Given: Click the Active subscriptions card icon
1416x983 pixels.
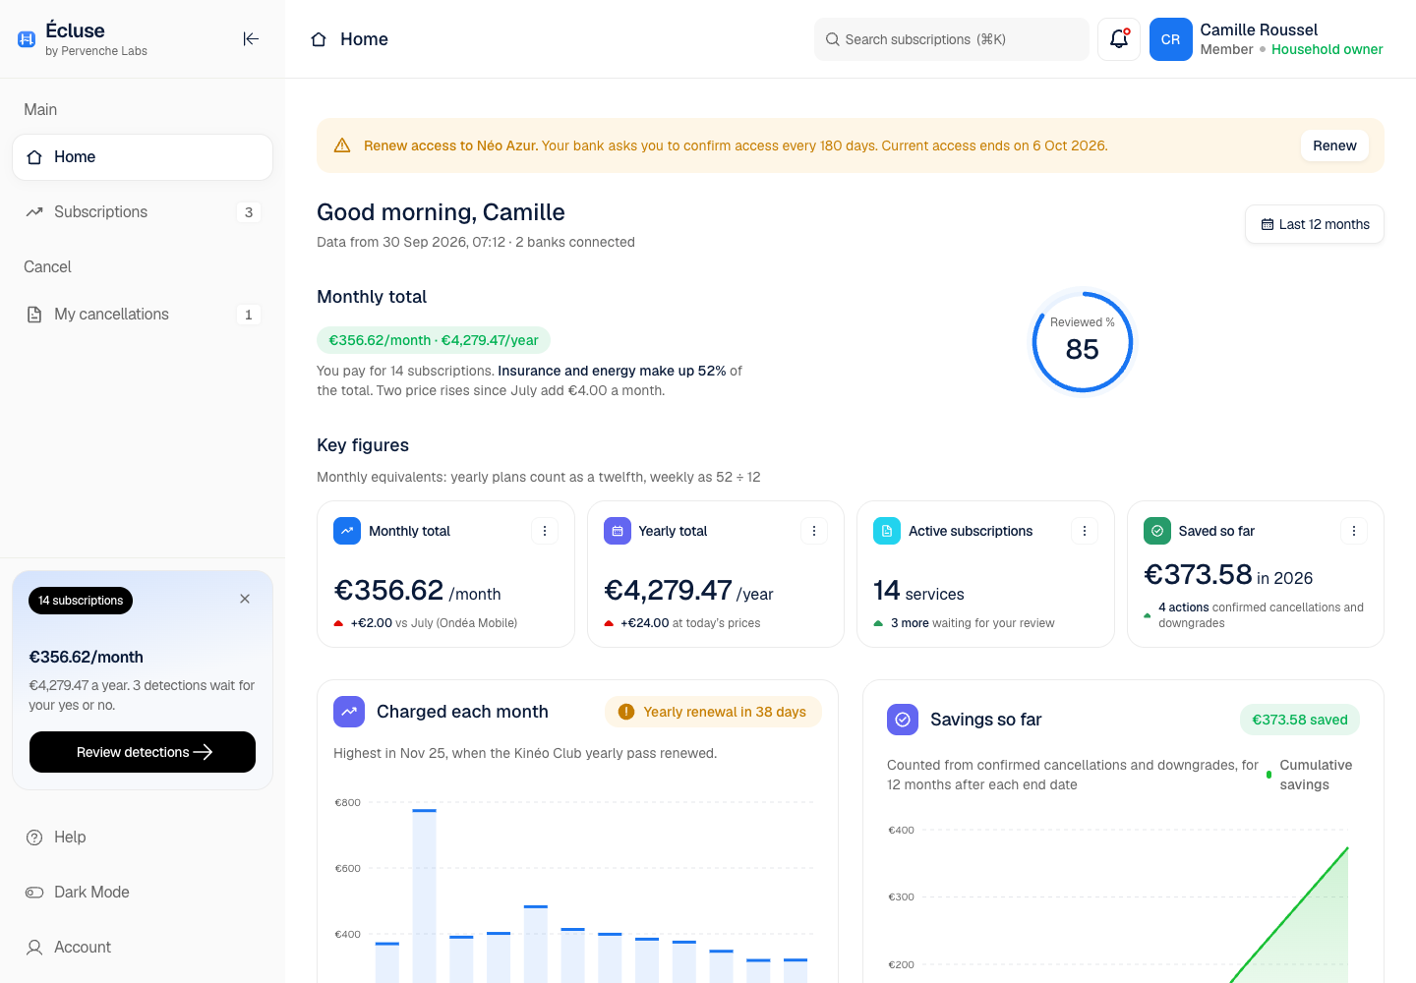Looking at the screenshot, I should point(886,531).
